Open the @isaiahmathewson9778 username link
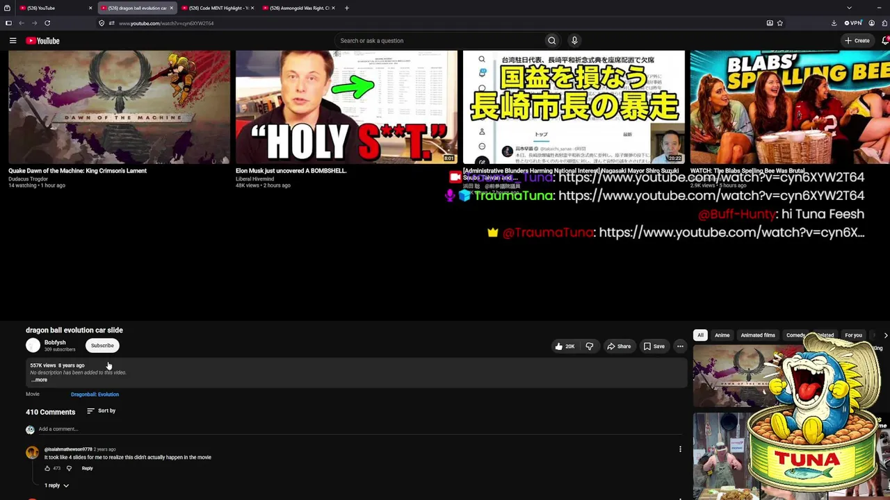 click(x=68, y=449)
